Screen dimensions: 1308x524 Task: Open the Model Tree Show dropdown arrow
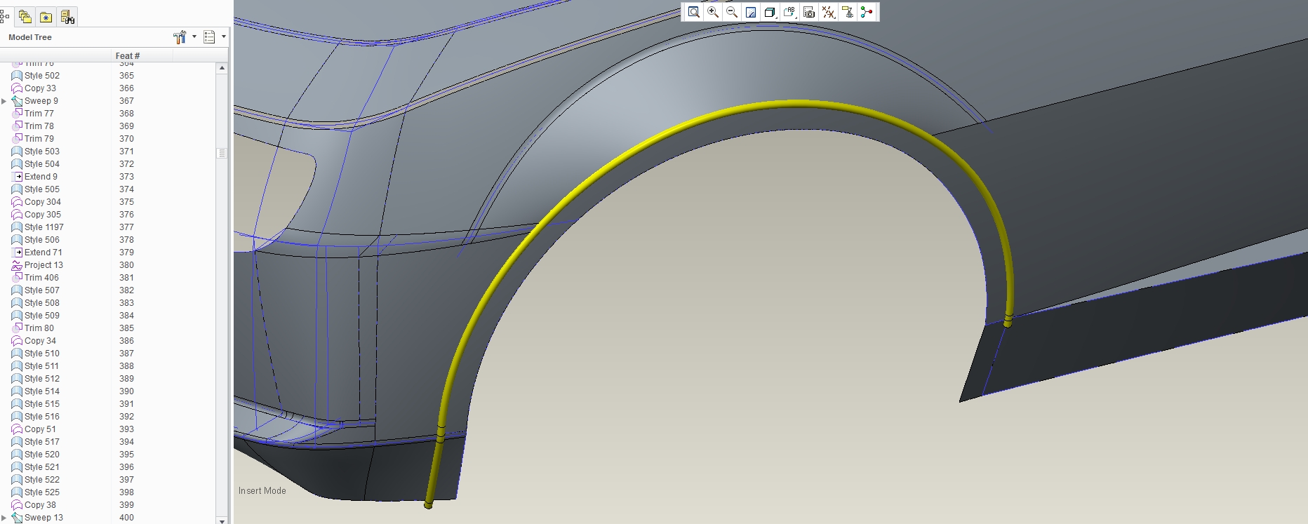click(x=224, y=37)
